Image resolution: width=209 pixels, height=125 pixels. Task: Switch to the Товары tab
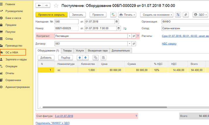tap(67, 51)
